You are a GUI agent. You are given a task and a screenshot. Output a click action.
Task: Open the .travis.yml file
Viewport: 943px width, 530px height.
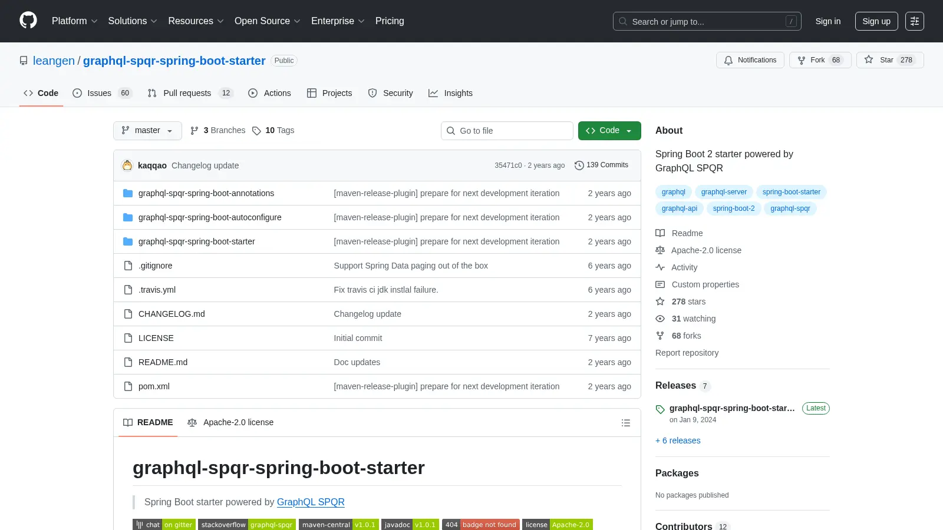coord(157,290)
